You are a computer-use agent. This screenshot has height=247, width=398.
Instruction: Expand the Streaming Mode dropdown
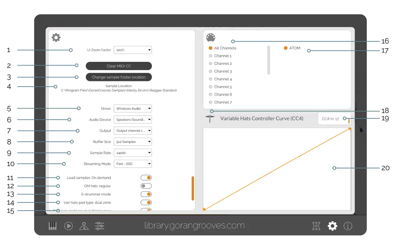coord(133,164)
